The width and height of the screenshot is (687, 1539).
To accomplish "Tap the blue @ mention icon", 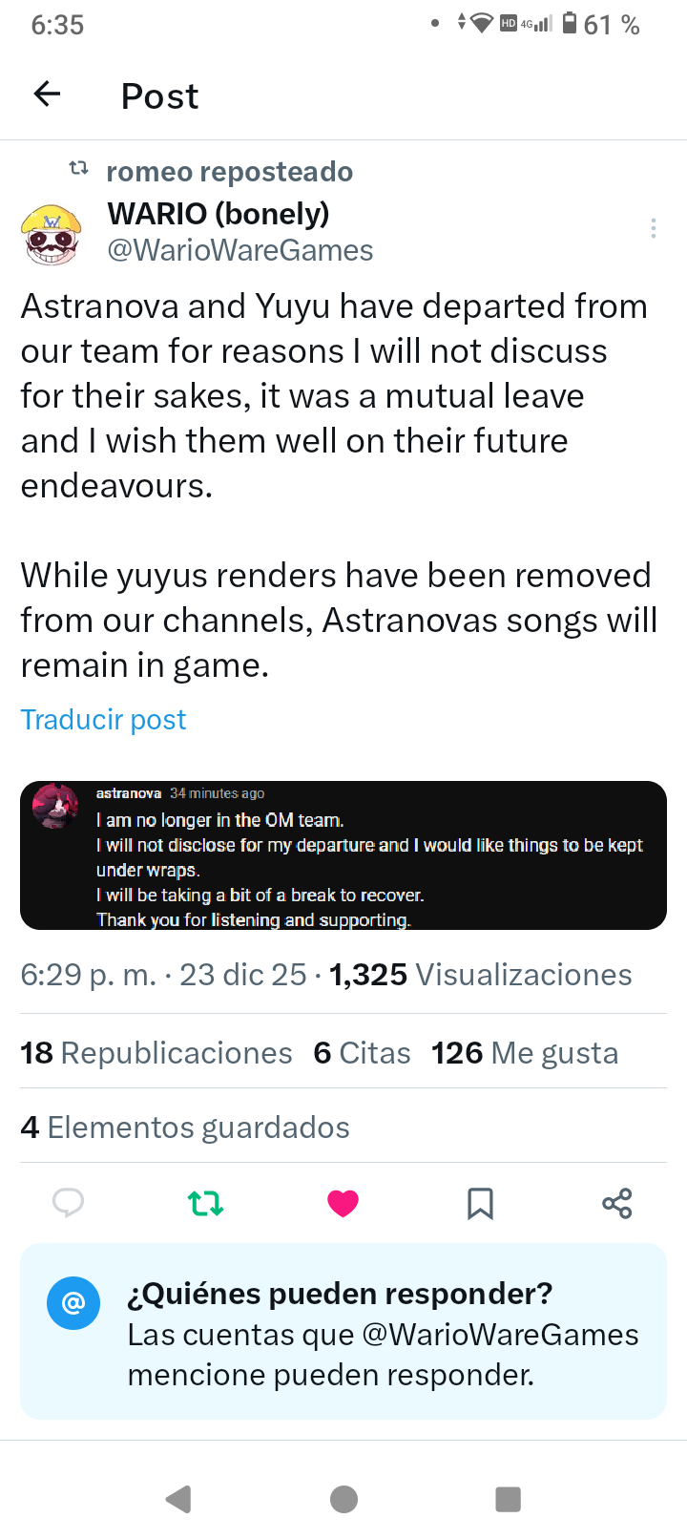I will point(73,1302).
